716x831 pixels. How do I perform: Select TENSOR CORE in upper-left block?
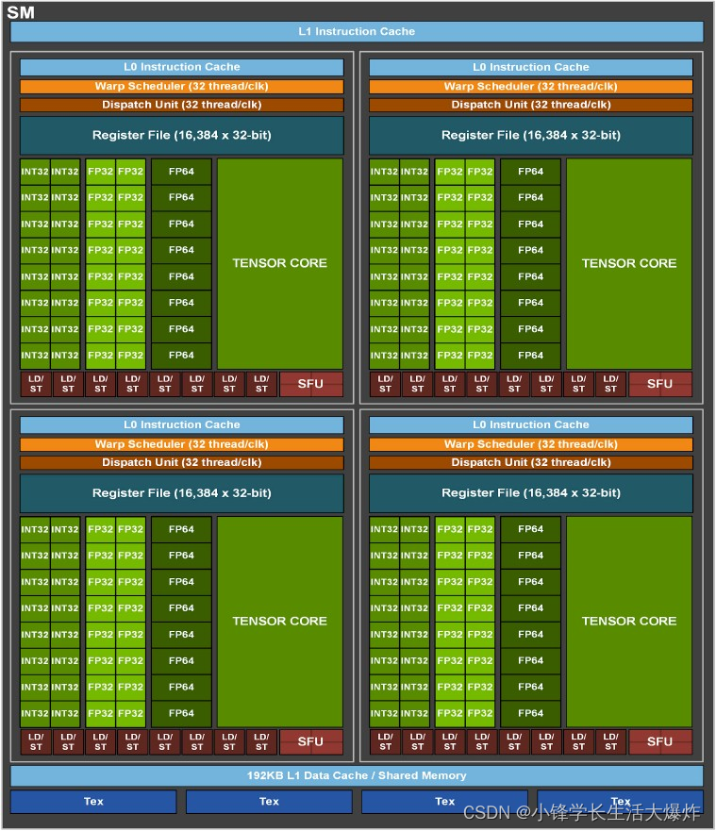point(280,263)
